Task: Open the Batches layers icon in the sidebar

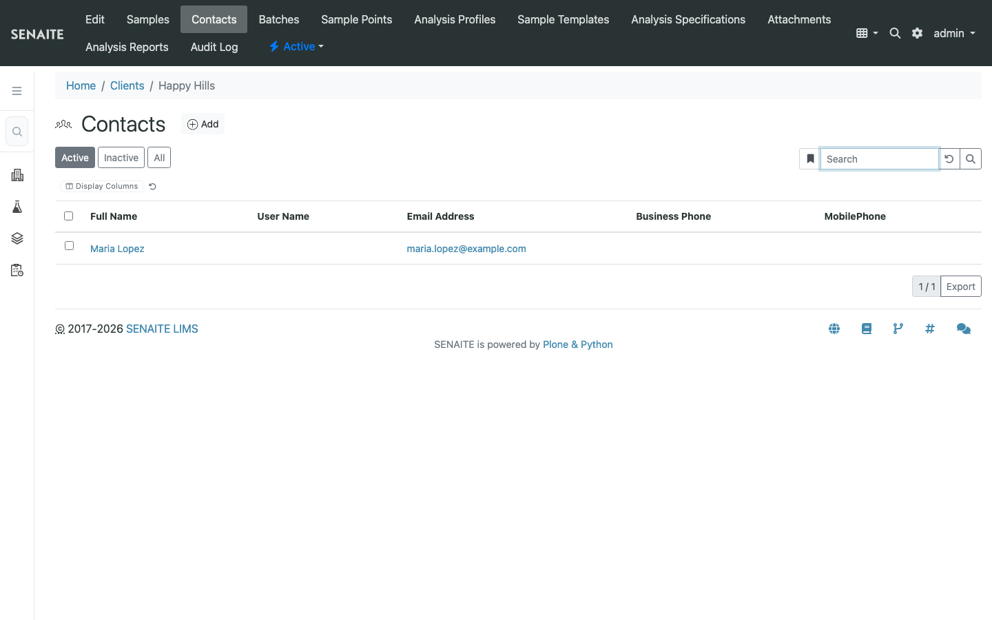Action: coord(17,238)
